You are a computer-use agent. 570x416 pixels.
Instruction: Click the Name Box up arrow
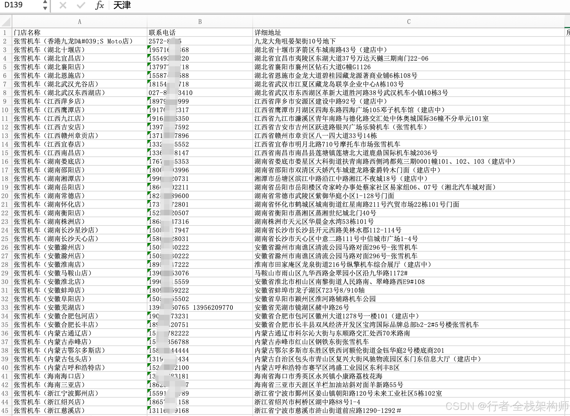[x=45, y=2]
